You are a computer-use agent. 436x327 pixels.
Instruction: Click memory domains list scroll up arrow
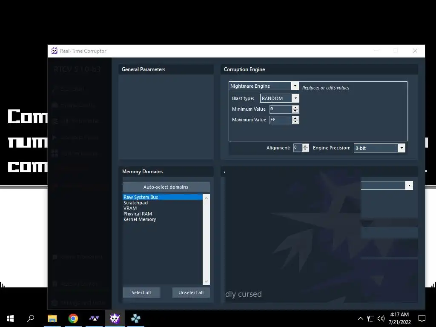(x=207, y=198)
